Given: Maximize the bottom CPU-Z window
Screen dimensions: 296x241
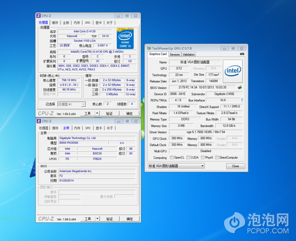Looking at the screenshot, I should coord(127,121).
